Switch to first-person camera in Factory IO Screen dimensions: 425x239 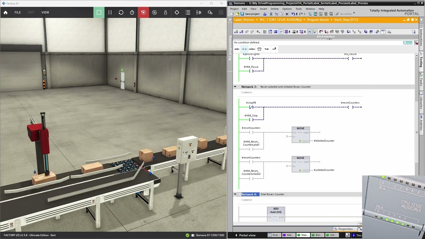click(x=165, y=12)
